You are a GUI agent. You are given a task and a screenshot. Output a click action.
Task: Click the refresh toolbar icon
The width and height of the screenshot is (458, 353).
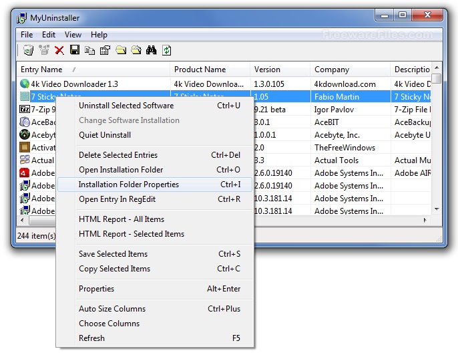pyautogui.click(x=167, y=50)
